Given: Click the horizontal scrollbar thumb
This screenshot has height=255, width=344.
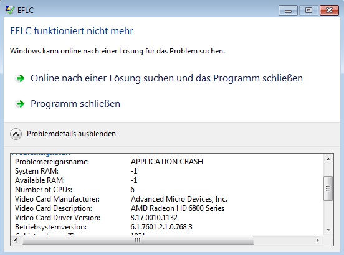Looking at the screenshot, I should click(x=138, y=240).
